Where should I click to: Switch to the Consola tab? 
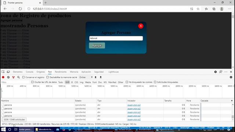(x=29, y=72)
